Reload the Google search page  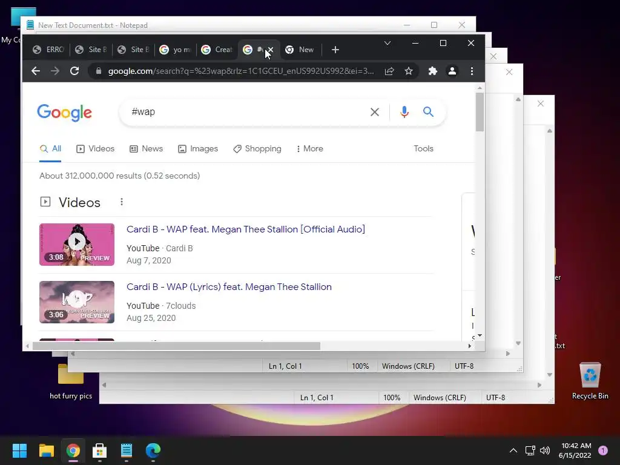pos(74,71)
